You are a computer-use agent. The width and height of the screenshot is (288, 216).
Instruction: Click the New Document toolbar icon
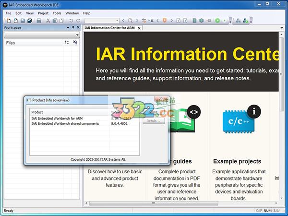click(8, 21)
